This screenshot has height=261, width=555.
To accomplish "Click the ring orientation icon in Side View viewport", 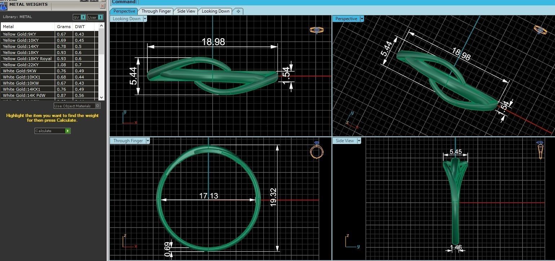I will coord(541,150).
